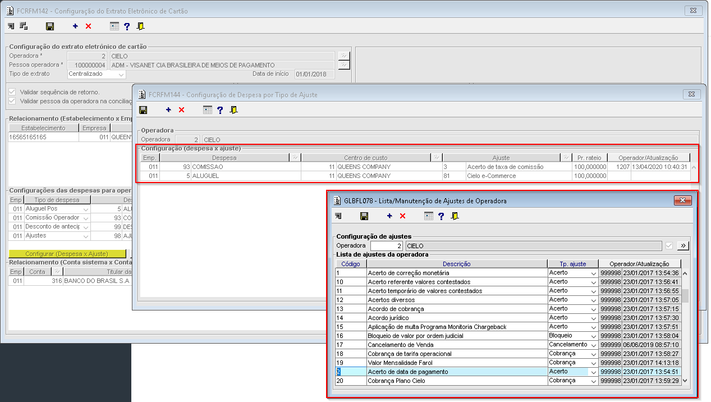Toggle the checkbox beside CIELO in GLBFL078
Image resolution: width=711 pixels, height=402 pixels.
pos(669,245)
